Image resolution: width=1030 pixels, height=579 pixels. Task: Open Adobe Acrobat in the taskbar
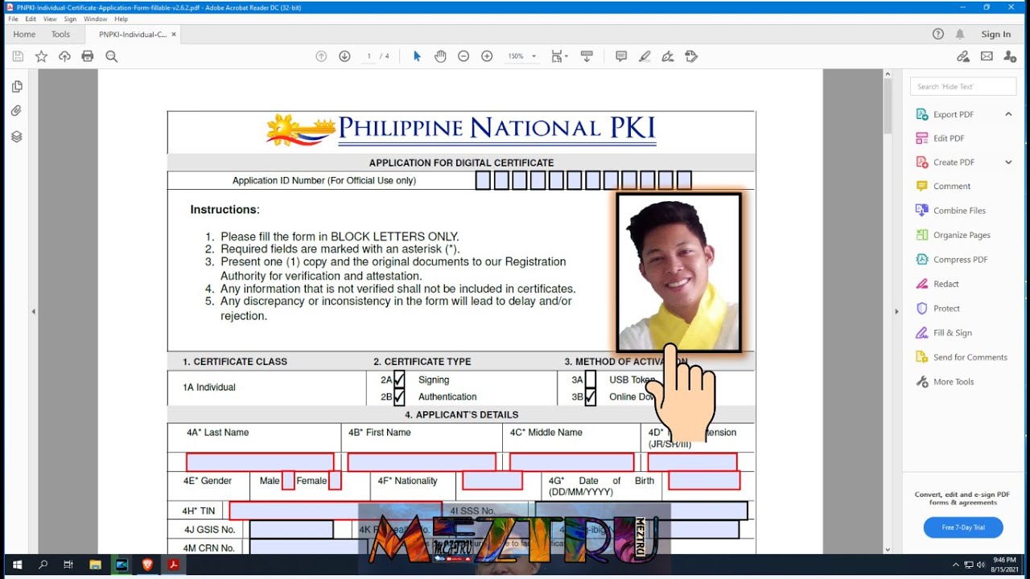coord(173,565)
